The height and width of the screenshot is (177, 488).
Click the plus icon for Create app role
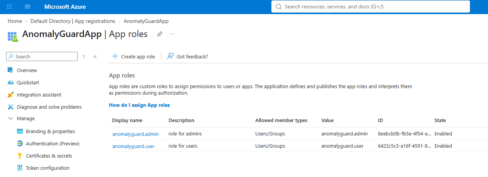click(115, 56)
